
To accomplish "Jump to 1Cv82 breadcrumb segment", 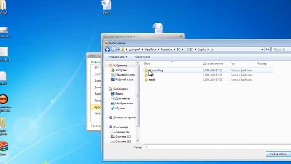I will 189,50.
